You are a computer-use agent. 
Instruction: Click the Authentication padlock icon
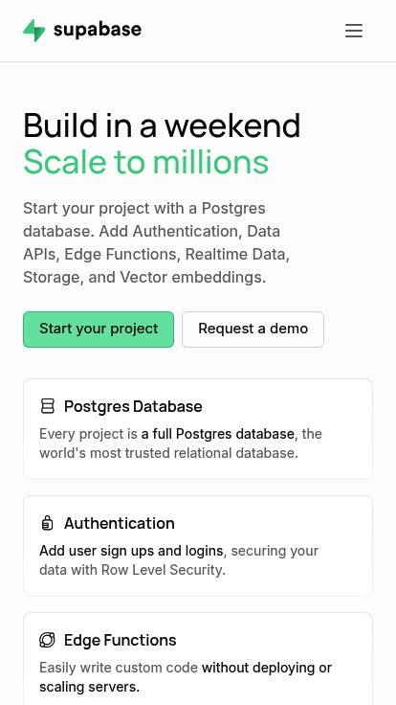pyautogui.click(x=47, y=523)
